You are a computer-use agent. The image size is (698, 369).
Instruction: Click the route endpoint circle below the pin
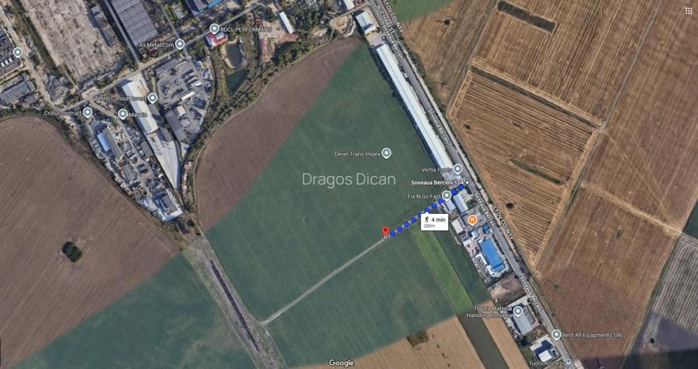click(385, 238)
